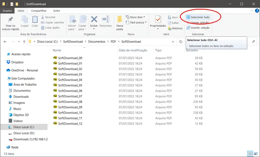Sort by the Tipo column header
The image size is (260, 157).
[158, 50]
